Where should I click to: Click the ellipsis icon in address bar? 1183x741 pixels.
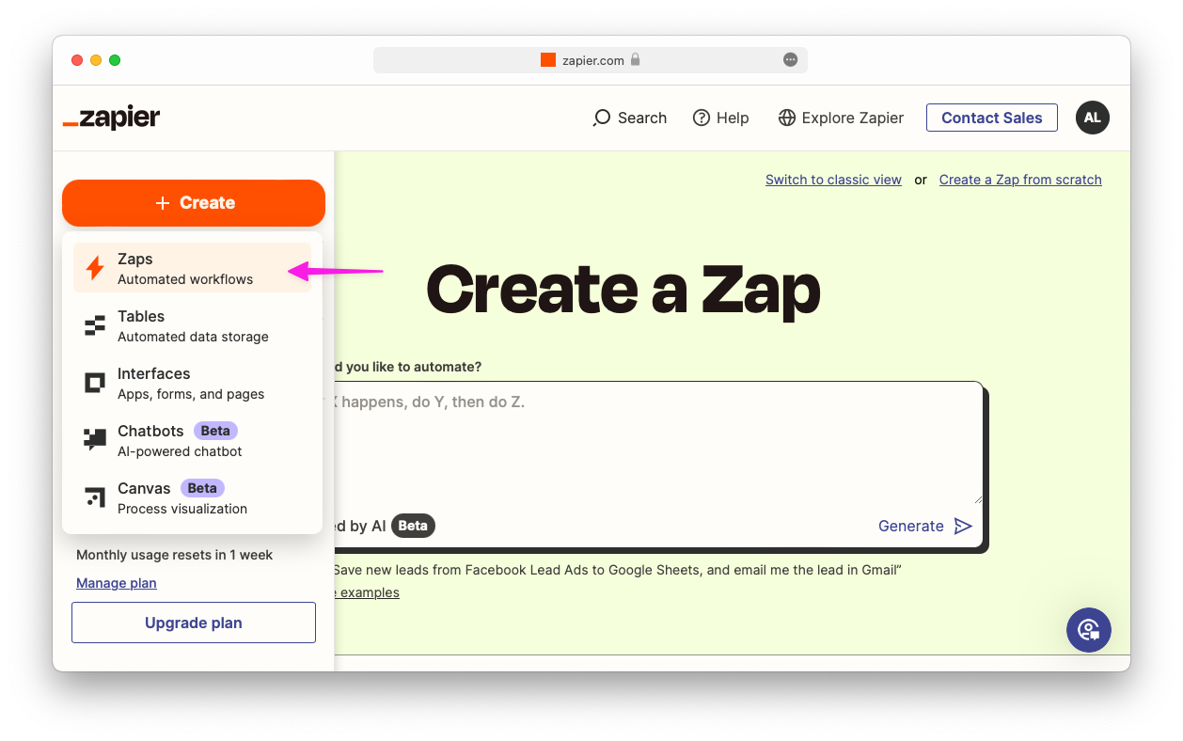click(790, 60)
